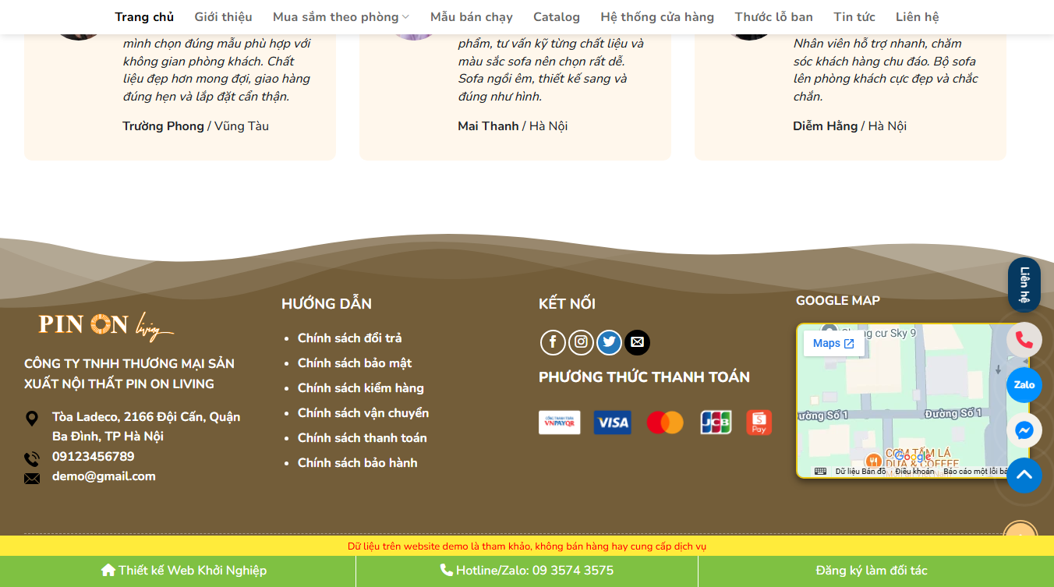The width and height of the screenshot is (1054, 587).
Task: Click the ShopeePay payment logo
Action: (759, 423)
